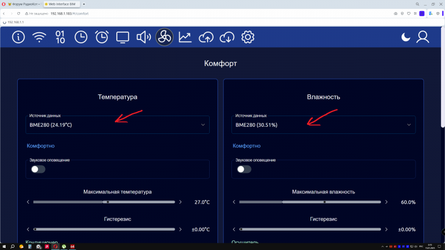Open the sliders easy-setup icon in address bar

coord(415,13)
